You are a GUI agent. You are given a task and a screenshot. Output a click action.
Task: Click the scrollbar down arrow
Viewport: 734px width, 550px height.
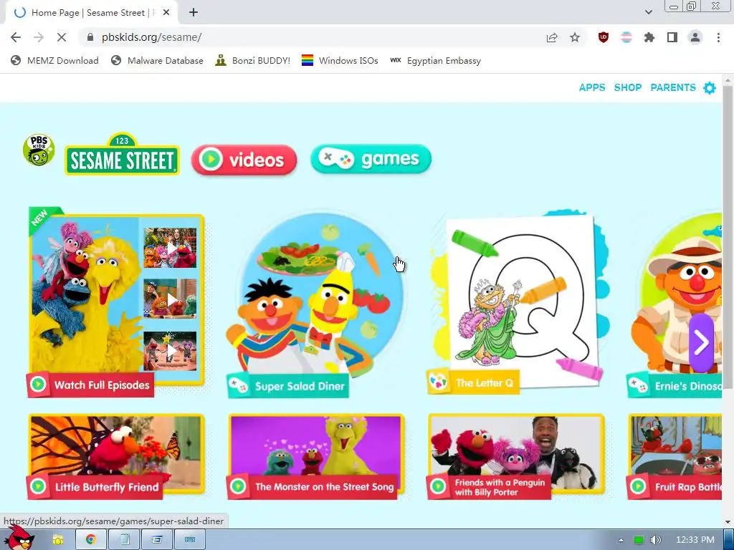point(728,522)
